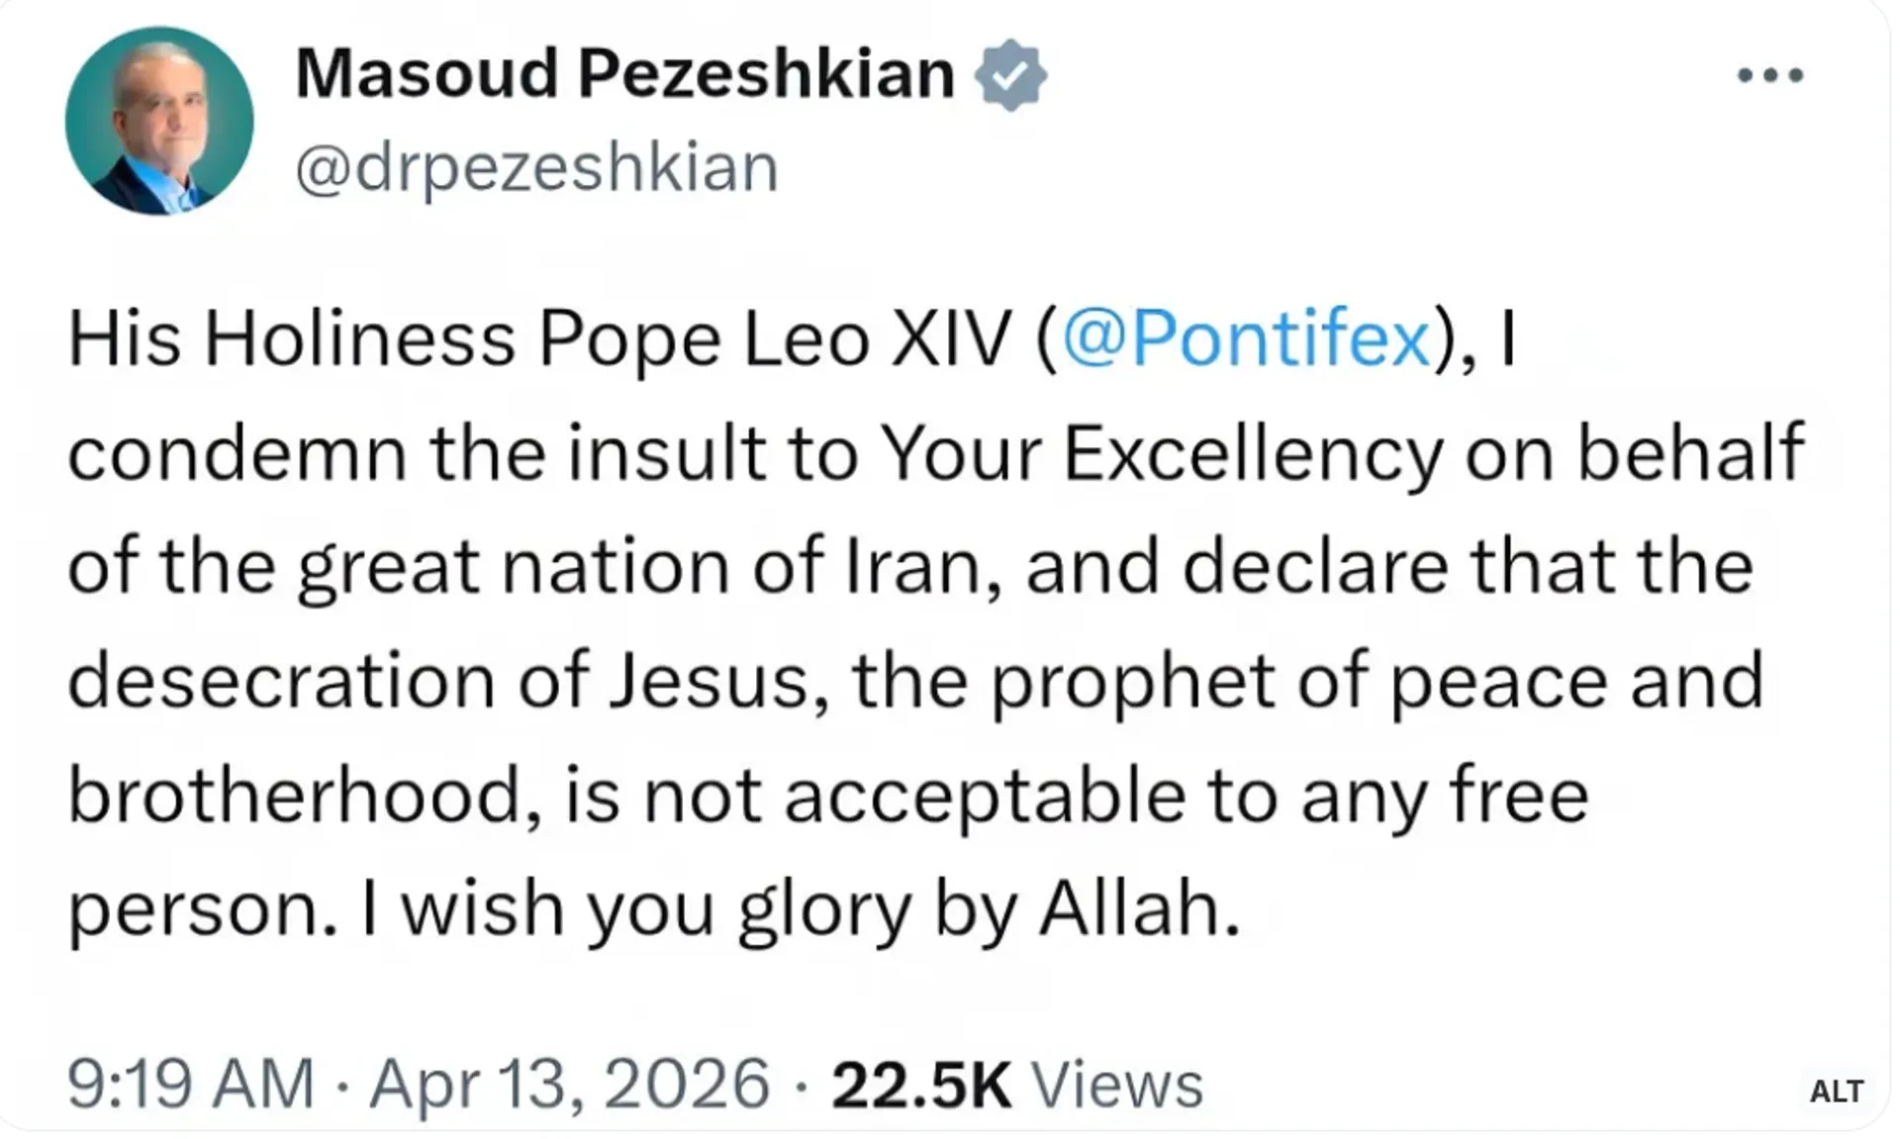The image size is (1900, 1139).
Task: Click the blue verified badge icon
Action: click(1009, 75)
